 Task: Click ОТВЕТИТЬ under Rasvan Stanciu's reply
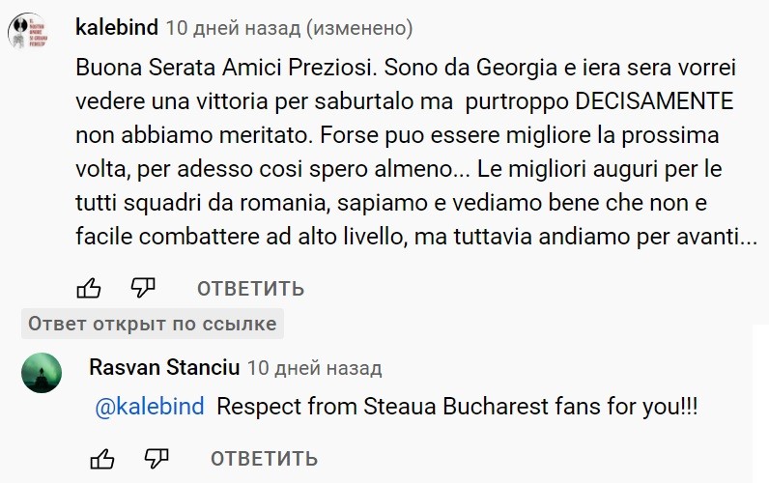(x=264, y=458)
